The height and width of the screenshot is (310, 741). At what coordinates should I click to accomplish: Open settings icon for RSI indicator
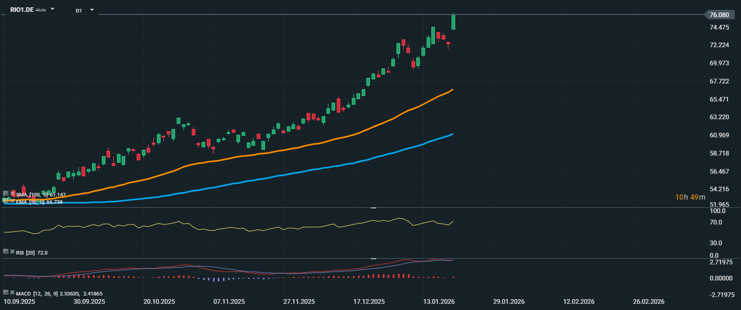click(6, 251)
